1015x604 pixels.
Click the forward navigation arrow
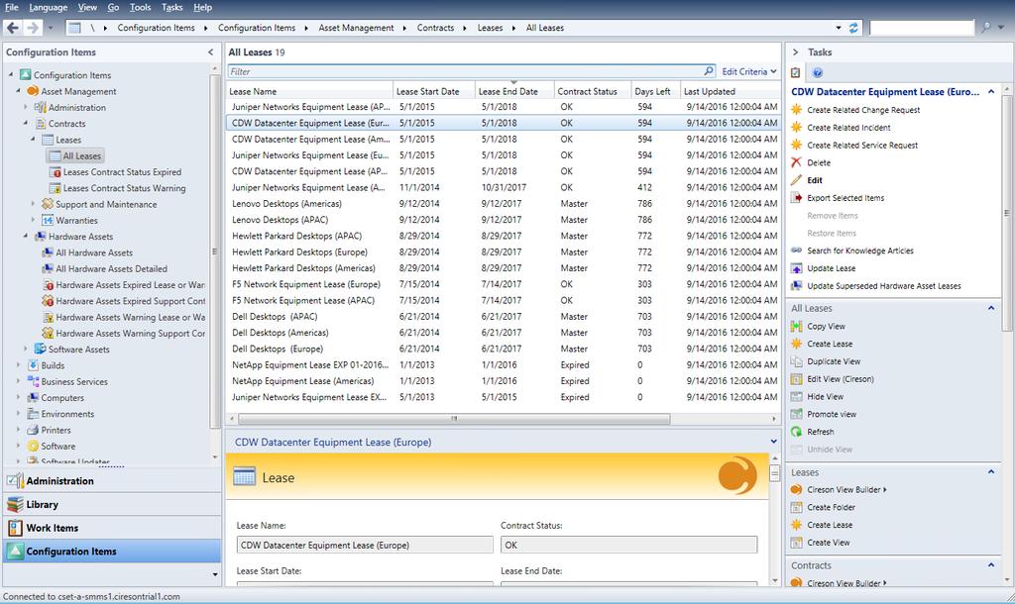point(33,28)
